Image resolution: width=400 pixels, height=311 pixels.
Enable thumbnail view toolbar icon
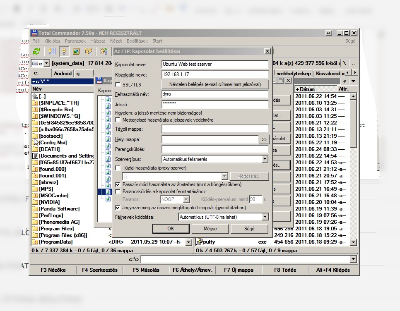76,51
